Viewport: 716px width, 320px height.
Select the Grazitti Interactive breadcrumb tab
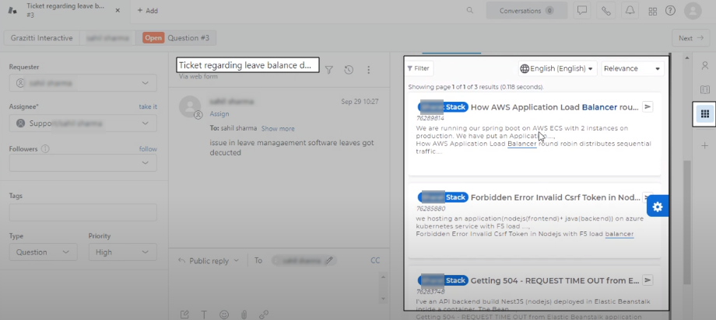click(x=41, y=38)
